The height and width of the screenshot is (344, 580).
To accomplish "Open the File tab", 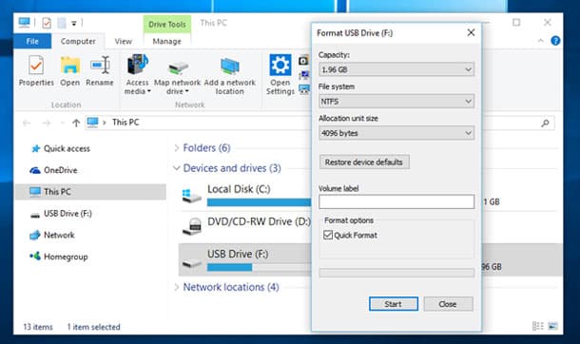I will pos(32,41).
